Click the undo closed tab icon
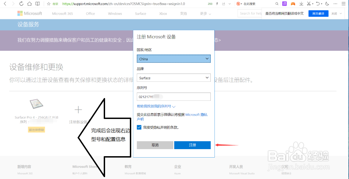 tap(318, 4)
